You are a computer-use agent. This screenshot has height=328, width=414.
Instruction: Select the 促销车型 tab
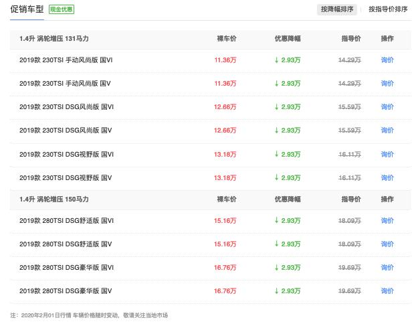tap(27, 9)
